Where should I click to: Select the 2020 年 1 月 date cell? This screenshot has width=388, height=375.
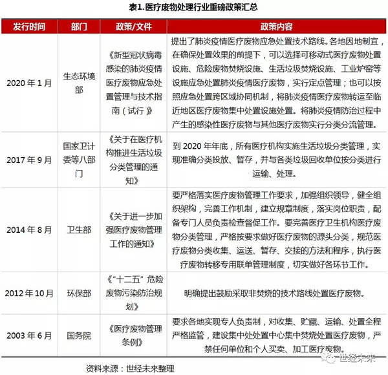click(x=29, y=83)
